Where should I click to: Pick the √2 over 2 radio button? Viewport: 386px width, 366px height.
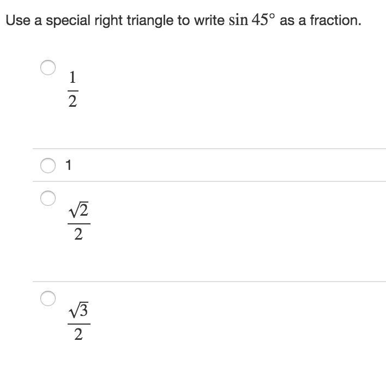pyautogui.click(x=48, y=198)
